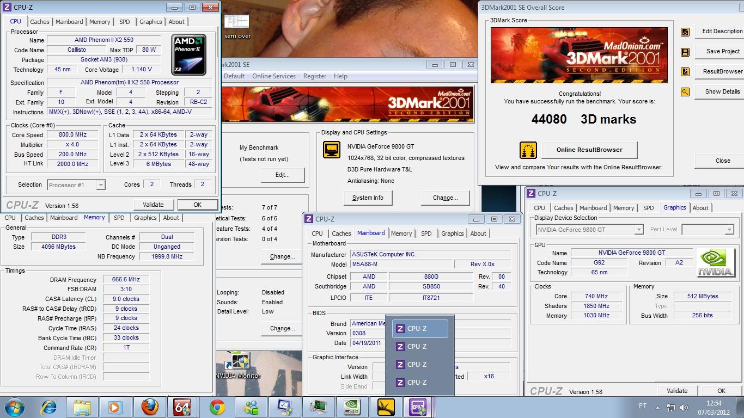Click the mainboard Model value 'M5A88-M'
The height and width of the screenshot is (418, 744).
tap(402, 265)
